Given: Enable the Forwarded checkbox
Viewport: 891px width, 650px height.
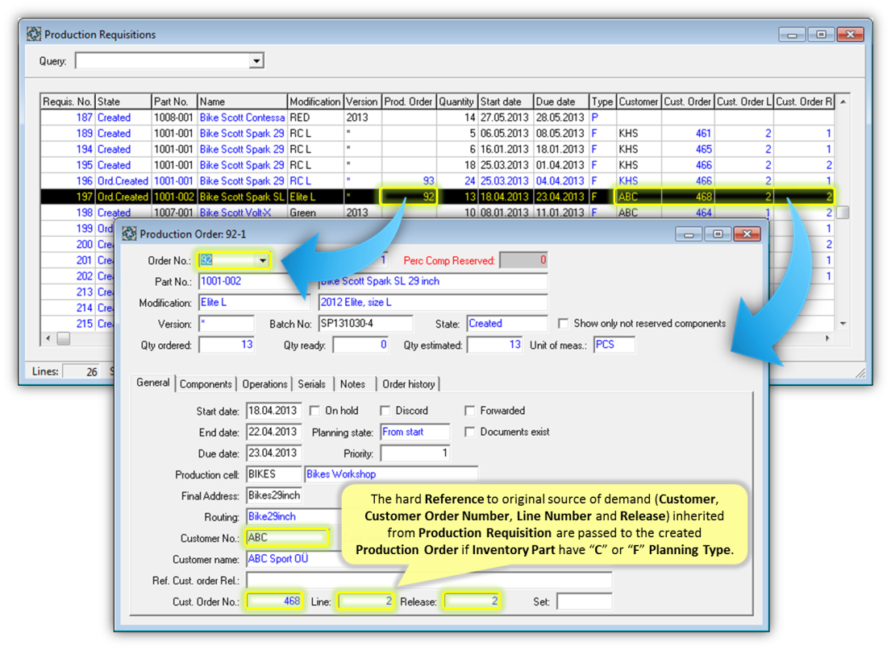Looking at the screenshot, I should point(469,411).
